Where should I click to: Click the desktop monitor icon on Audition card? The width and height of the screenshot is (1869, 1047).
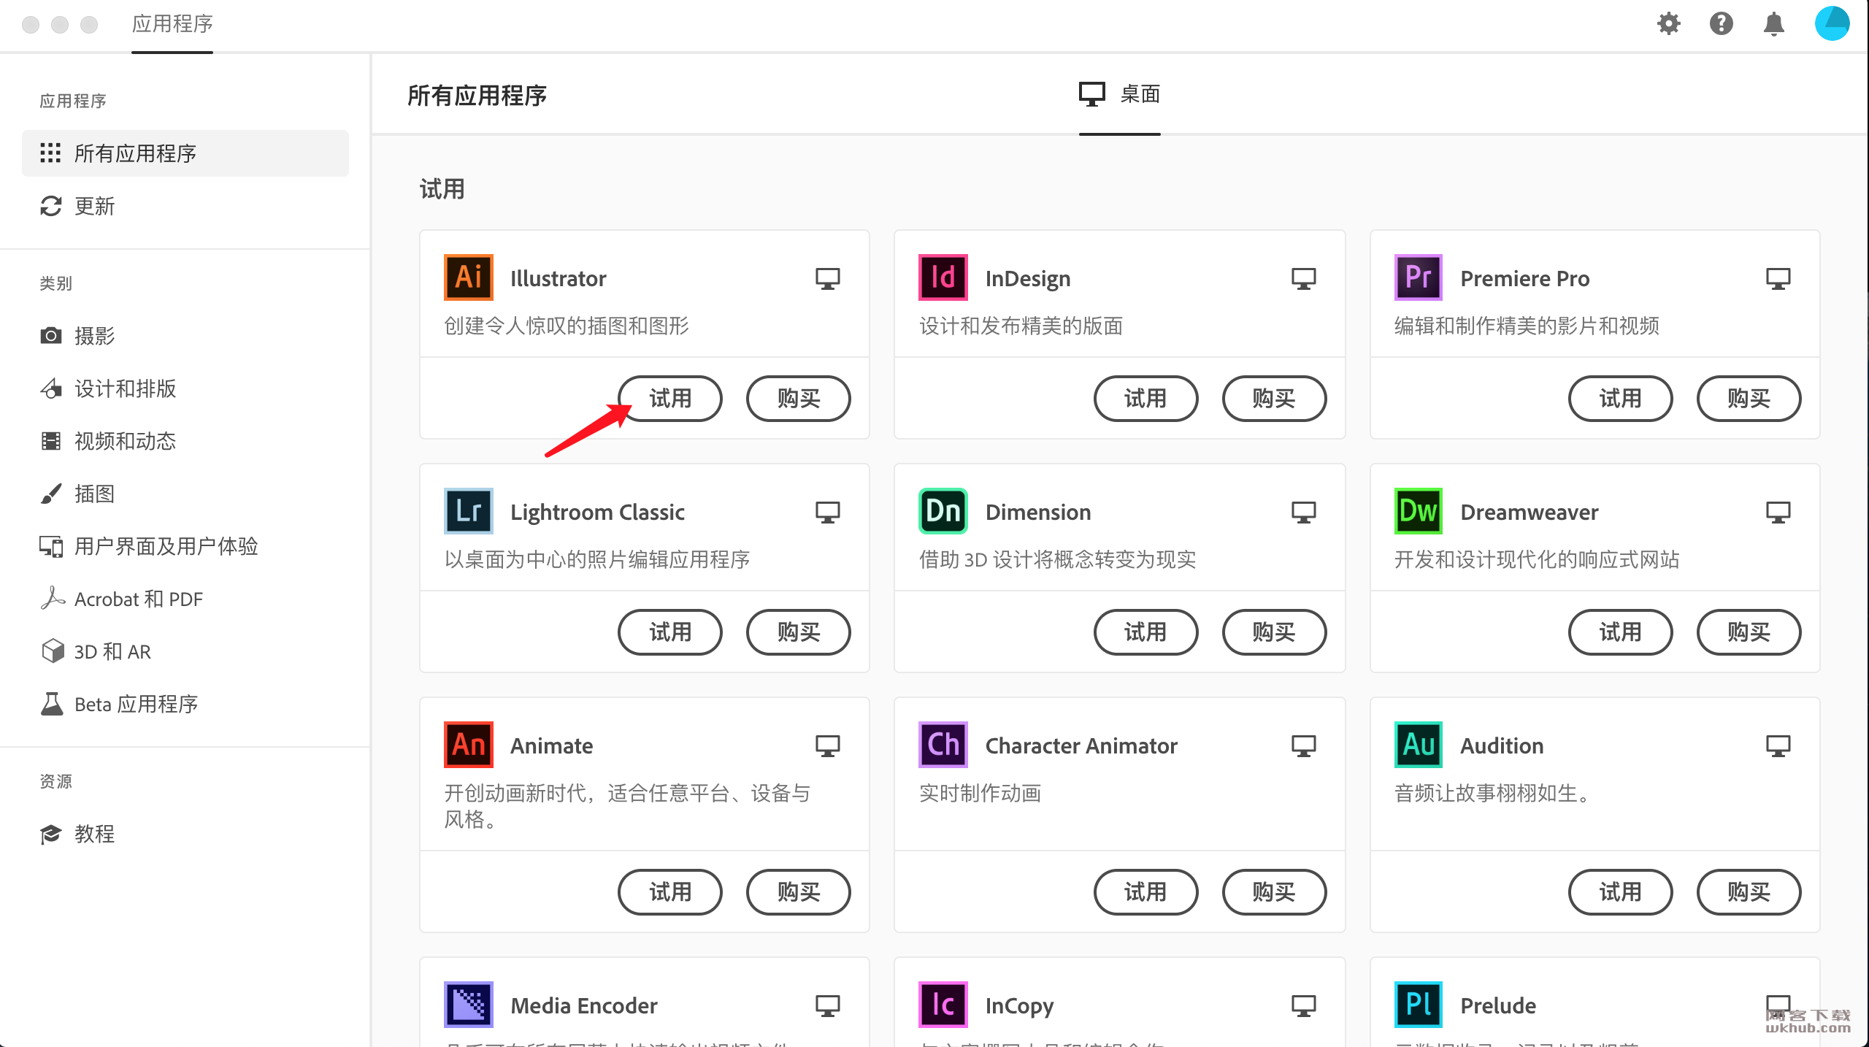pyautogui.click(x=1778, y=746)
